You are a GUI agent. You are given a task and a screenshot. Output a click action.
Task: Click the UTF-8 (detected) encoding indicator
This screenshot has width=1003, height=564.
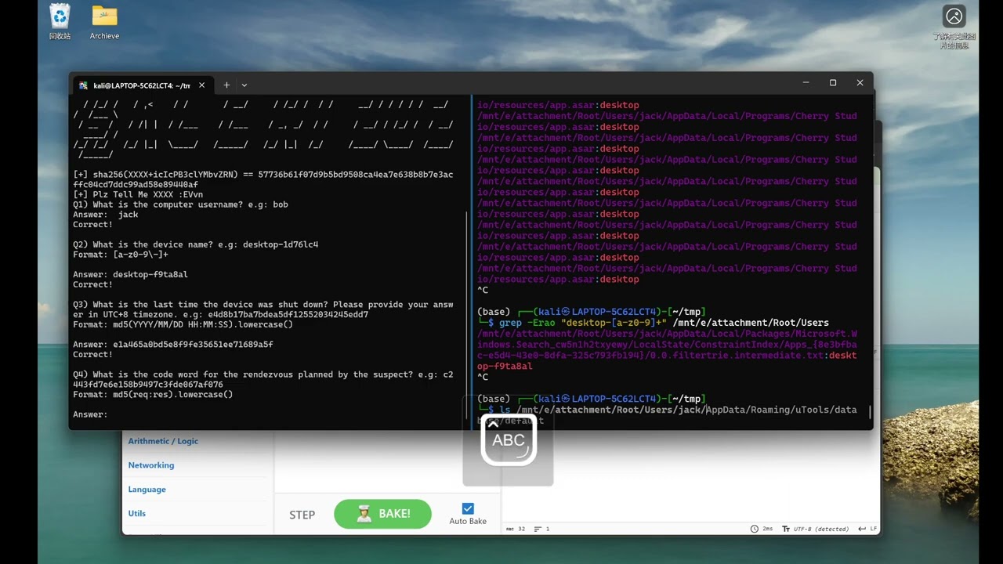click(815, 529)
